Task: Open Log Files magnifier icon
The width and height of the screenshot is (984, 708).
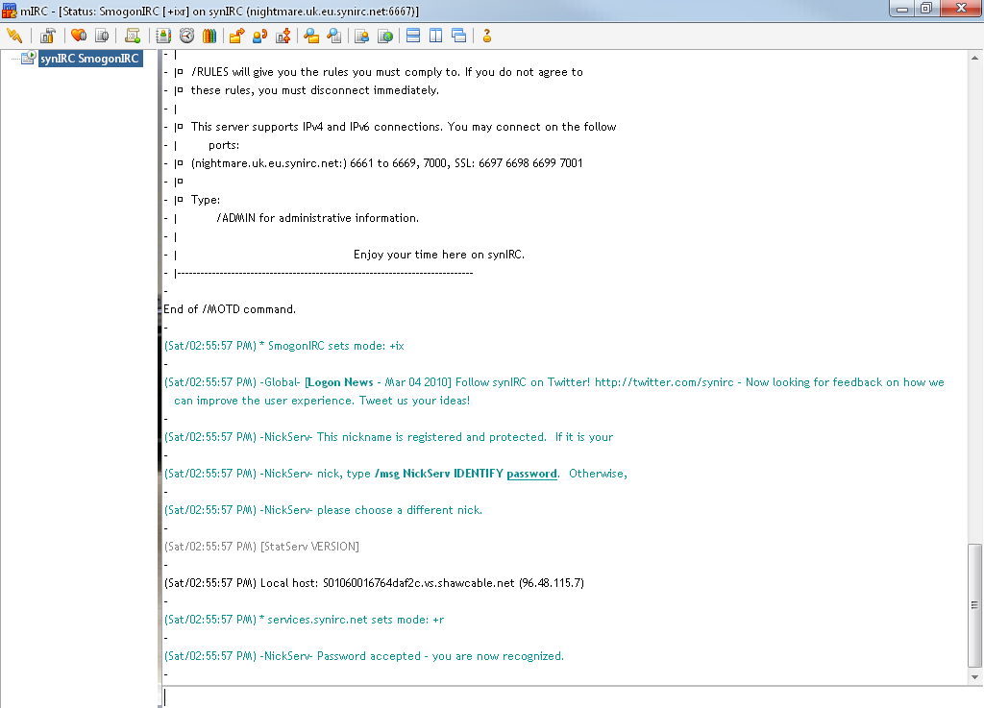Action: coord(334,36)
